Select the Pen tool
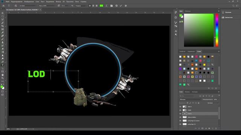 [x=3, y=62]
